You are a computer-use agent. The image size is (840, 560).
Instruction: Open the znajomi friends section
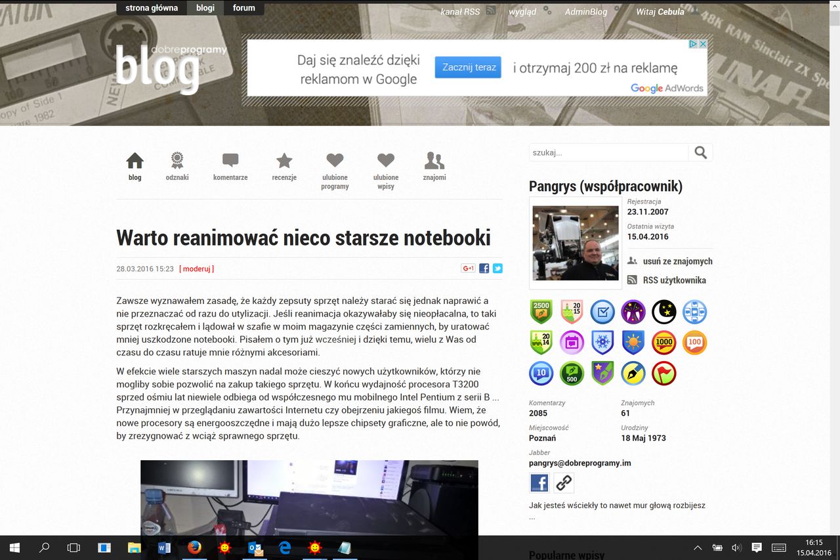click(x=434, y=166)
